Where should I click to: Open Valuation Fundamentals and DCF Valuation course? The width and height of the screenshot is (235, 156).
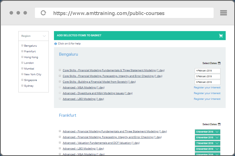101,143
